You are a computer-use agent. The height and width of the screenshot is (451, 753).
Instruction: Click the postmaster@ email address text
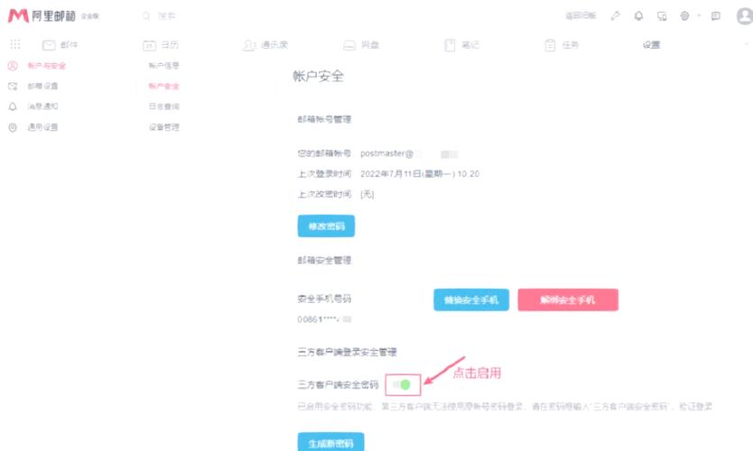[386, 153]
